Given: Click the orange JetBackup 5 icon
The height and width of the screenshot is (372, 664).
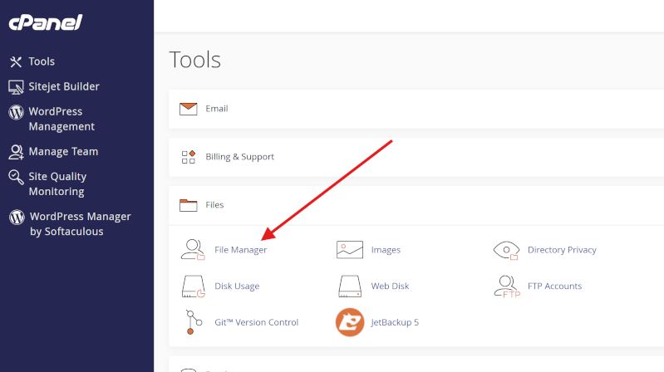Looking at the screenshot, I should (350, 322).
